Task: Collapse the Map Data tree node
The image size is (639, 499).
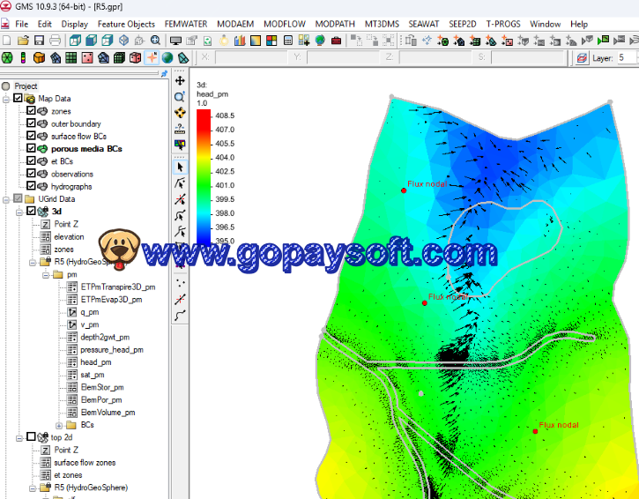Action: (x=7, y=99)
